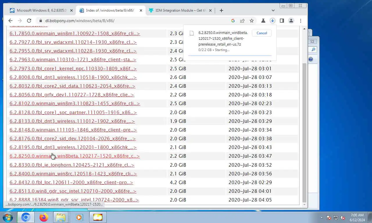Click the downloading file icon in popup
The image size is (372, 223).
192,33
